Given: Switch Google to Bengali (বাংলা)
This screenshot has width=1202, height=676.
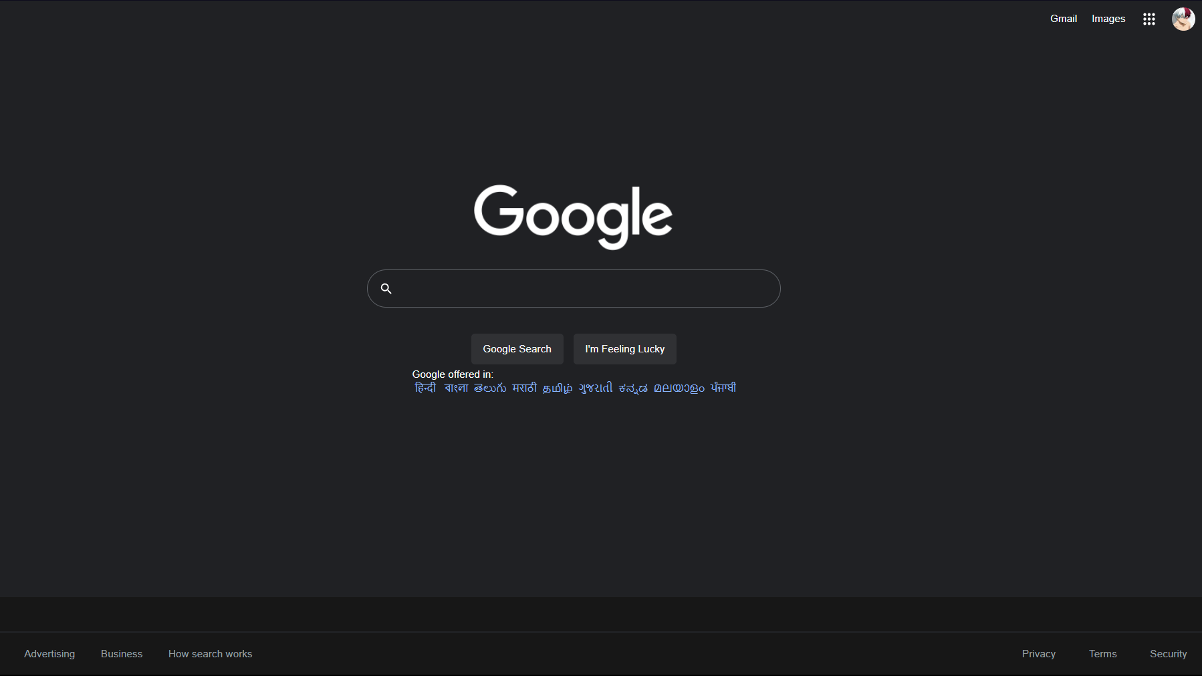Looking at the screenshot, I should pos(456,388).
